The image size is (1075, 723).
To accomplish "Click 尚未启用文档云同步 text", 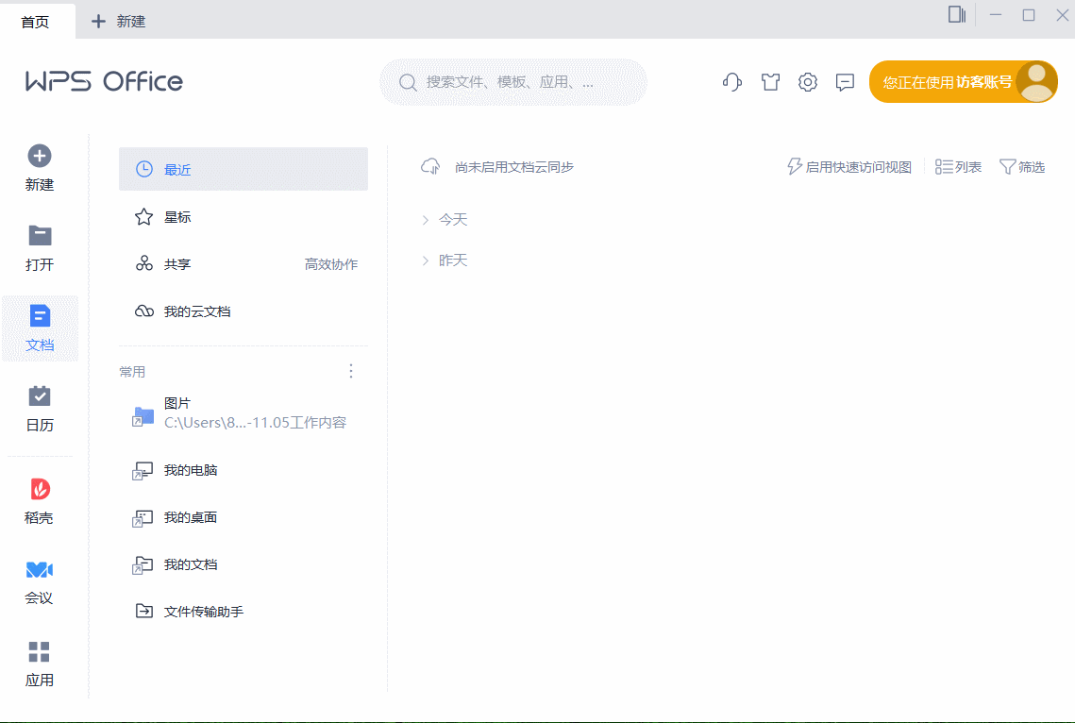I will click(x=514, y=167).
